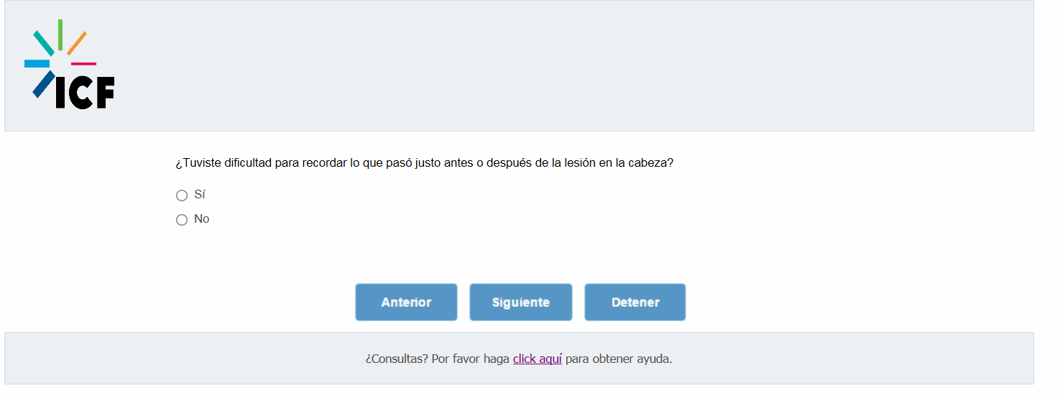This screenshot has width=1060, height=401.
Task: Click the para obtener ayuda footer text
Action: pos(619,359)
